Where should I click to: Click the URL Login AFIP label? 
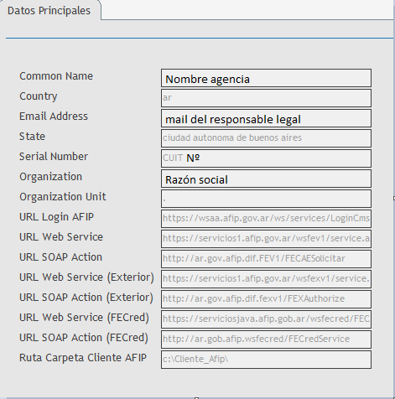(56, 217)
